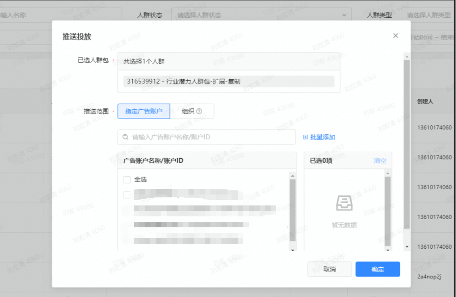Tick the first blurred account row checkbox
Viewport: 456px width, 297px height.
pos(127,195)
